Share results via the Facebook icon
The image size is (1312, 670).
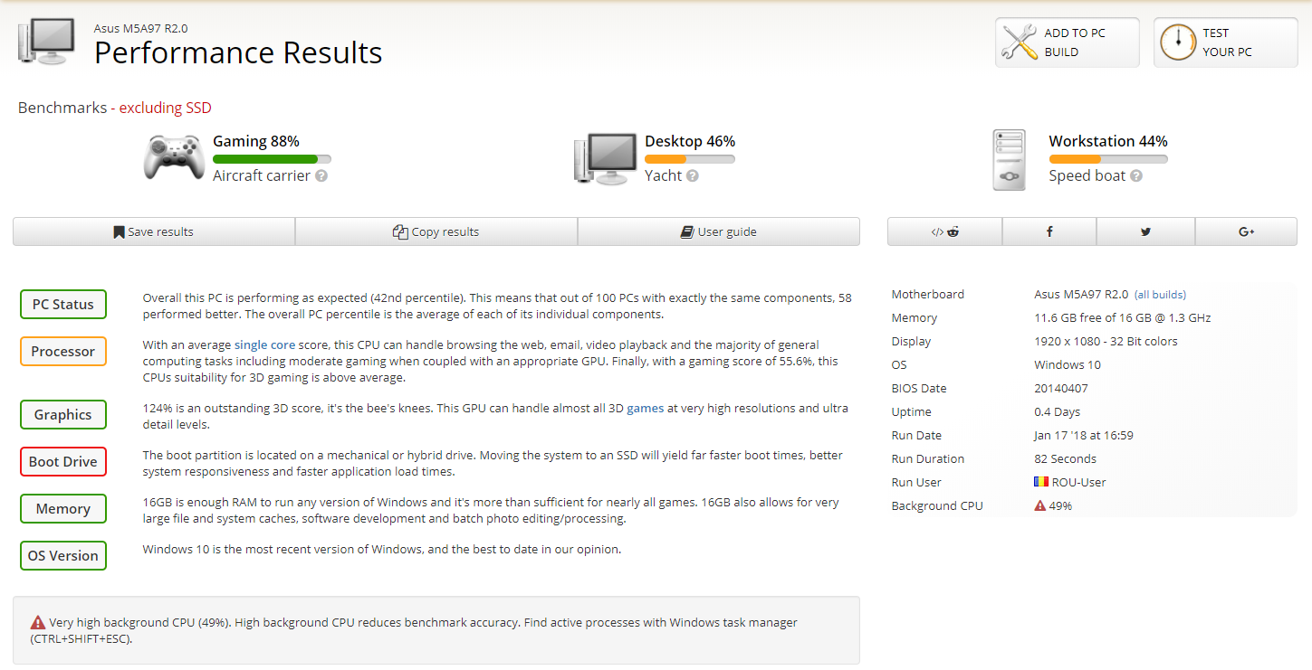coord(1049,231)
